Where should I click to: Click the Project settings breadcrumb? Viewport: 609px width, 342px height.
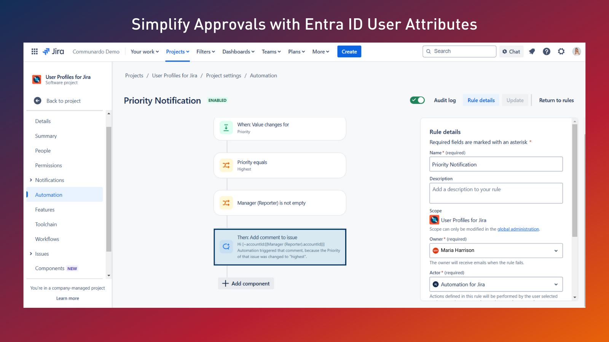tap(223, 76)
